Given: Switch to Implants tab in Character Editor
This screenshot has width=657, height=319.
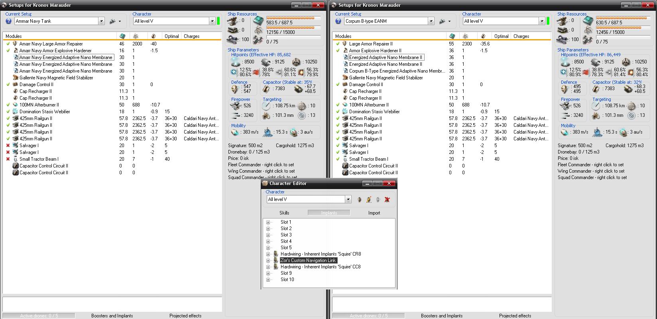Looking at the screenshot, I should tap(329, 213).
